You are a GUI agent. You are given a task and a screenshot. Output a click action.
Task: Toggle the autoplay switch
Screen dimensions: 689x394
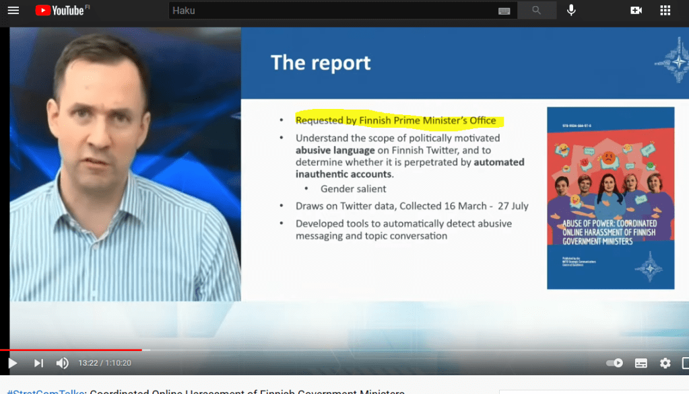(614, 363)
